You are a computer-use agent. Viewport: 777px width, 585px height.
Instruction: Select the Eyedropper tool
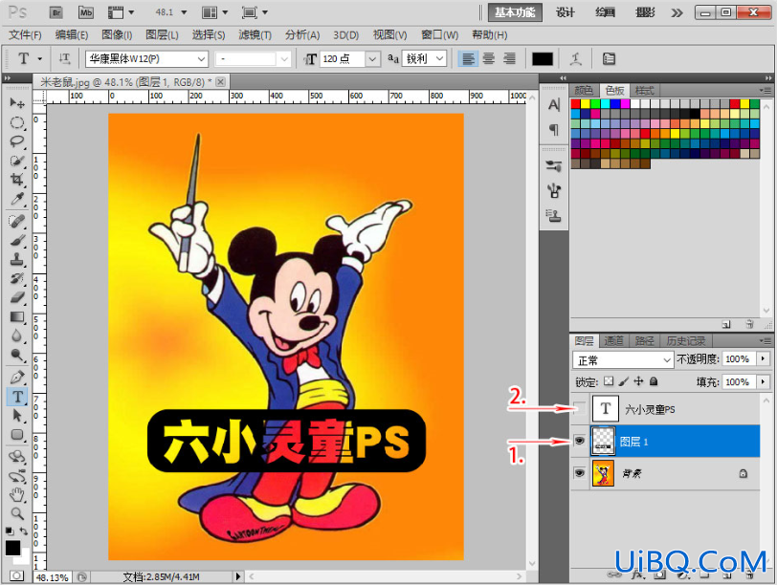click(17, 199)
